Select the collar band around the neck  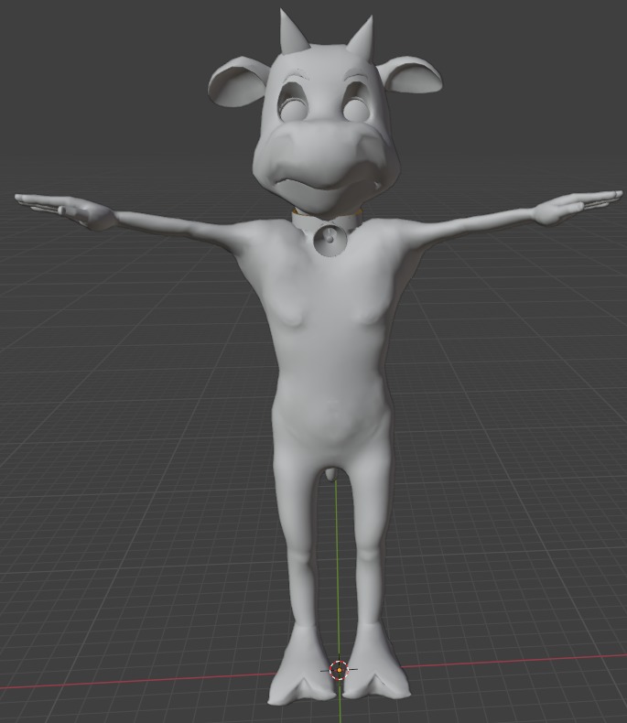(327, 221)
